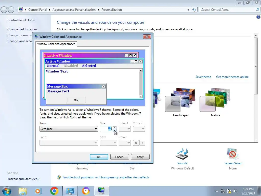Click the Search Control Panel field
Screen dimensions: 261x196
[x=227, y=10]
